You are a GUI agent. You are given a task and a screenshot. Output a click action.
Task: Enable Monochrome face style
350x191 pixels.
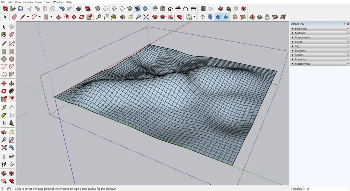click(145, 9)
